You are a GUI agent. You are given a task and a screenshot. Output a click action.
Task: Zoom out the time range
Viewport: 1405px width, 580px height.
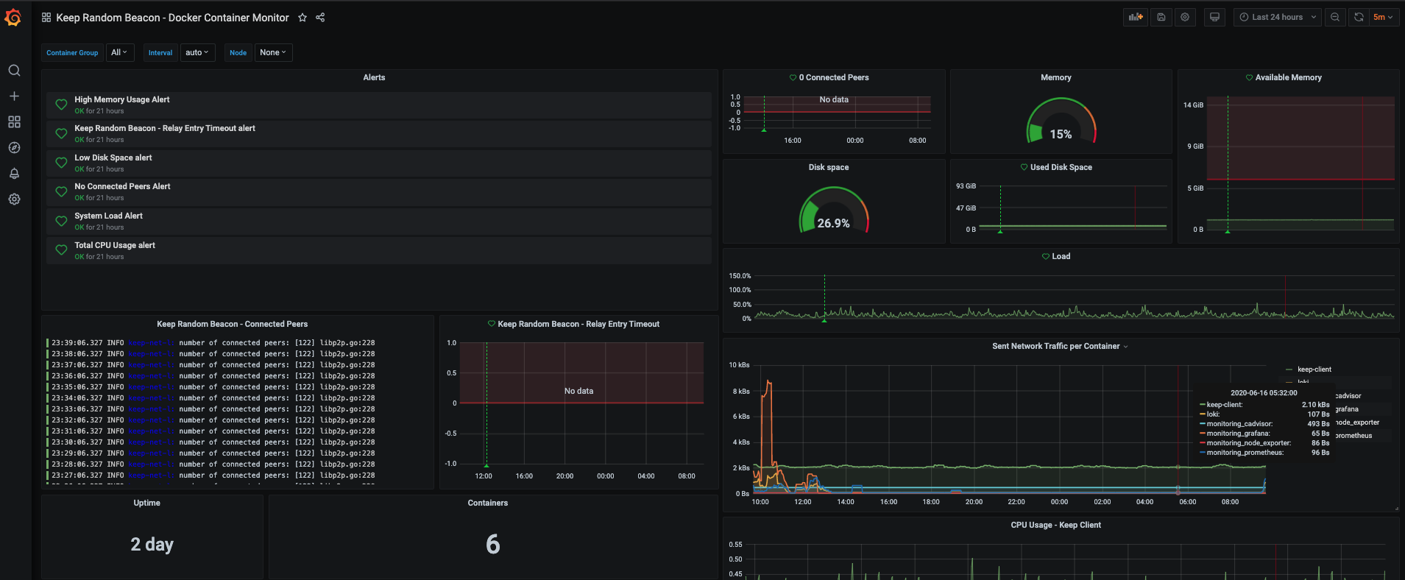1335,17
